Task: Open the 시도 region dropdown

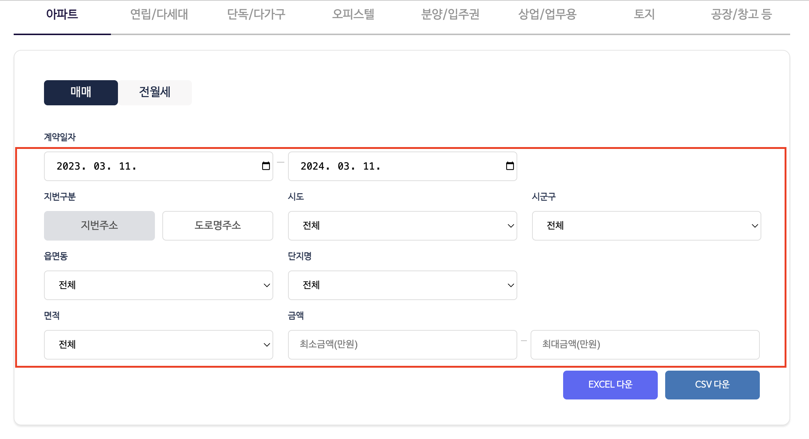Action: [402, 226]
